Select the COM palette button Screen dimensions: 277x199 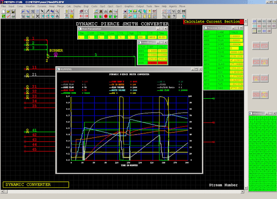[x=269, y=21]
